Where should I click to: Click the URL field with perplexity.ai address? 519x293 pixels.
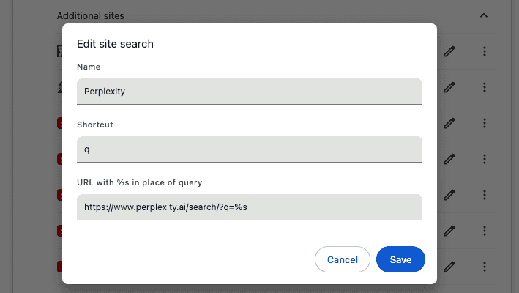[250, 207]
